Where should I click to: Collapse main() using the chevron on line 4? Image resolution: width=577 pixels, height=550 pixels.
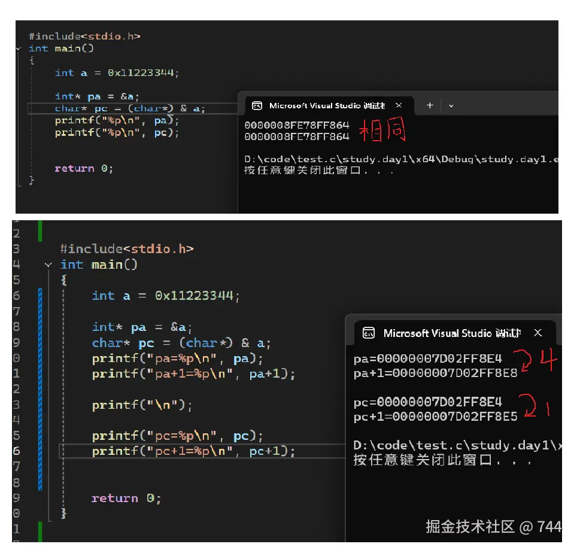(x=48, y=265)
